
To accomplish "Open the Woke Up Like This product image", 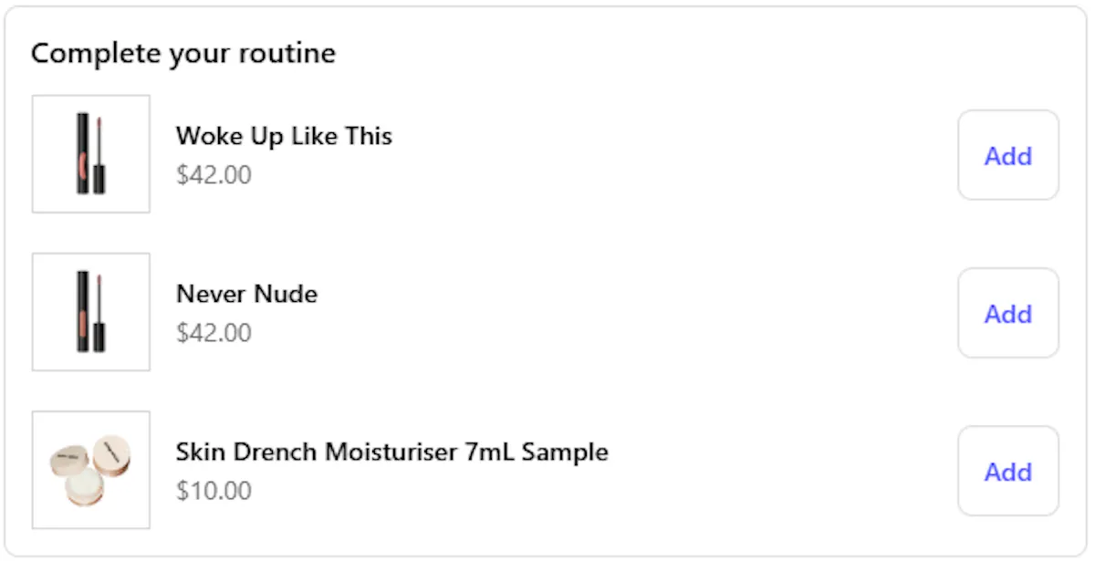I will (x=91, y=154).
